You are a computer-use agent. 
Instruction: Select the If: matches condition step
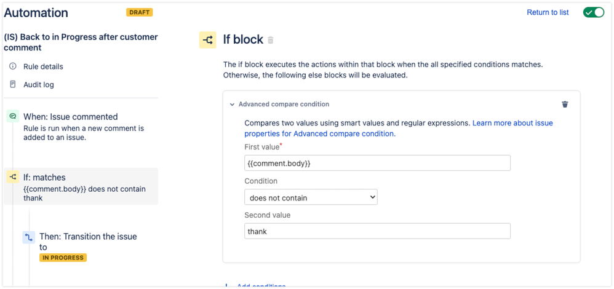pos(81,186)
